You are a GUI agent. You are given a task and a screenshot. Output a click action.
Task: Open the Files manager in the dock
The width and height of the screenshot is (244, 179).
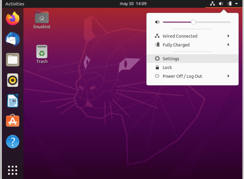coord(13,60)
